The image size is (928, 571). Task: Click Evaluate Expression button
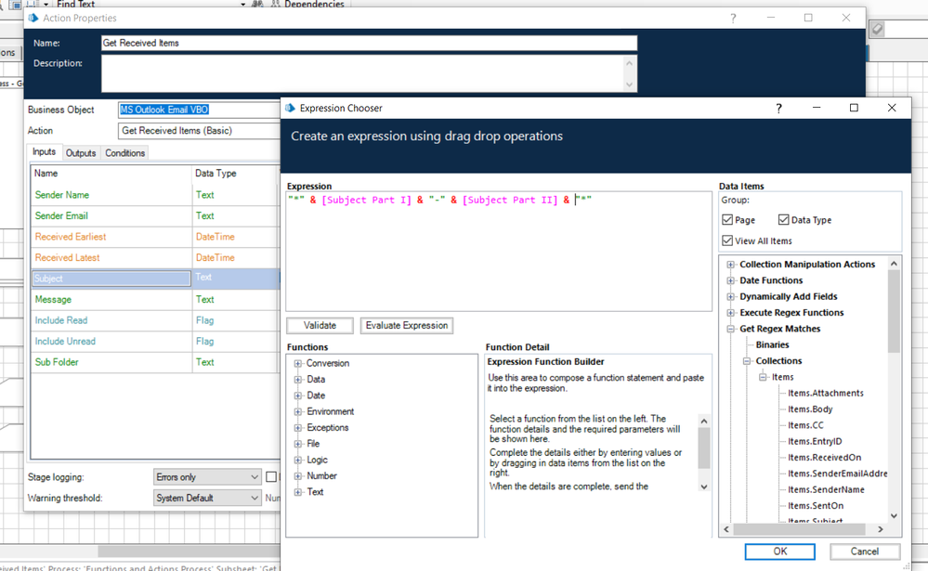[407, 326]
